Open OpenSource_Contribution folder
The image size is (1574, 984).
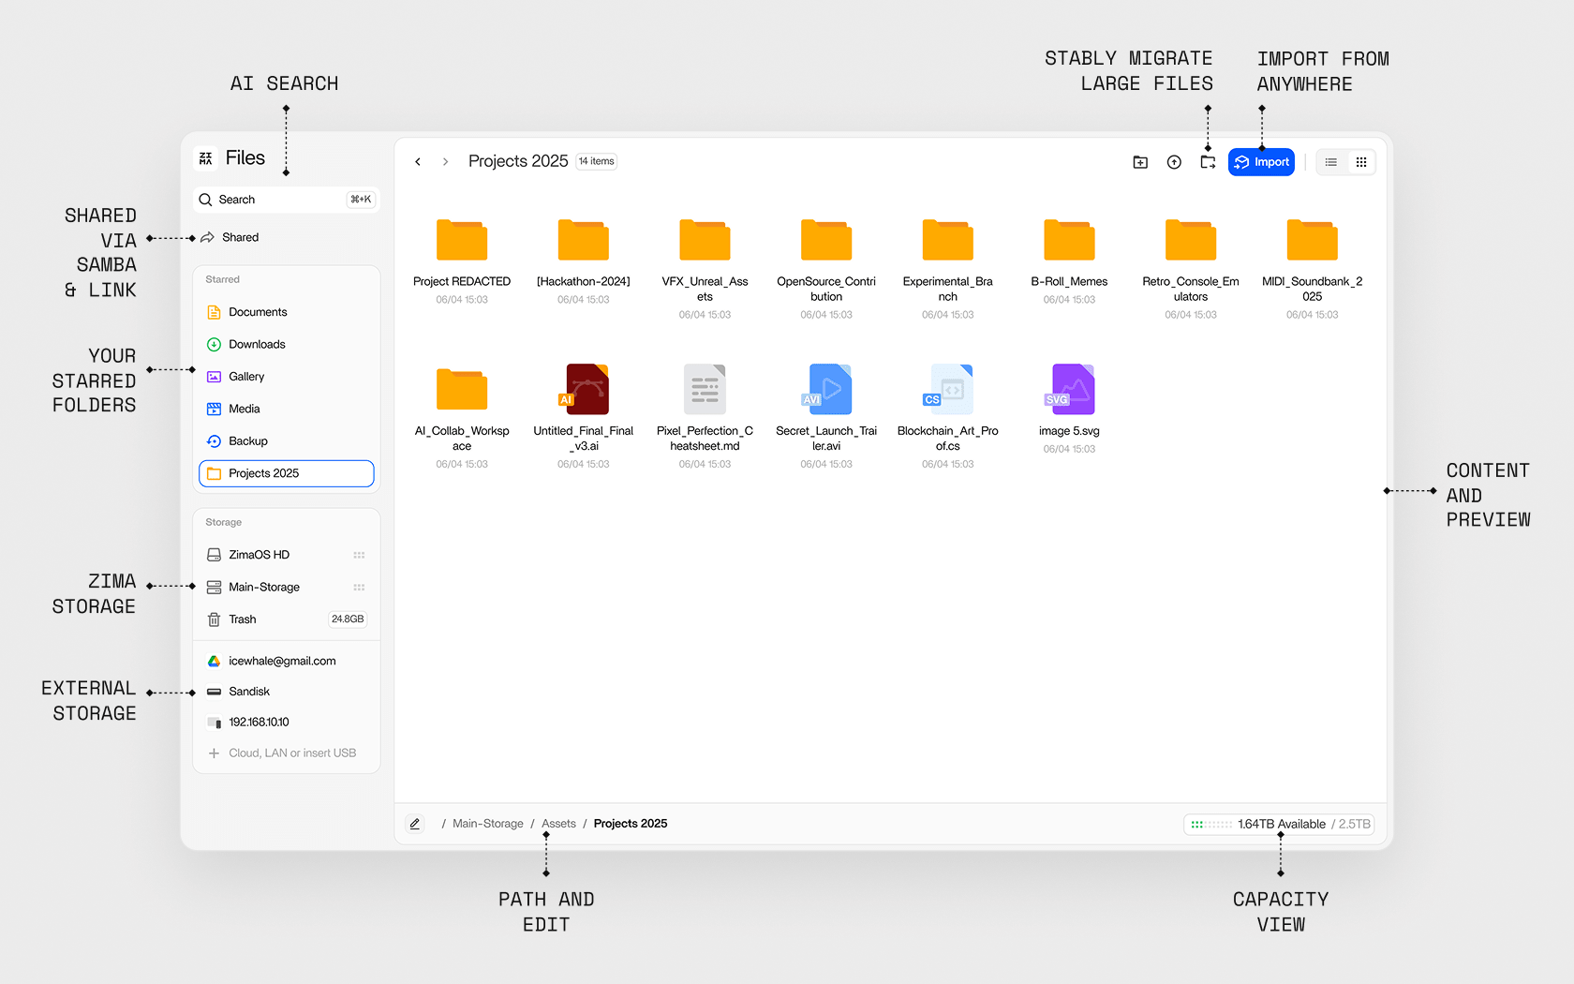826,268
